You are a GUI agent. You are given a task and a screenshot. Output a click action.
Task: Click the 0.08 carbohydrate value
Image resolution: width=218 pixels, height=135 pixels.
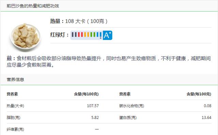point(207,106)
